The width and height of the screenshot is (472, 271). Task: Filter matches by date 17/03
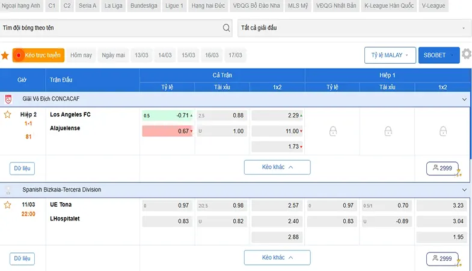point(235,55)
